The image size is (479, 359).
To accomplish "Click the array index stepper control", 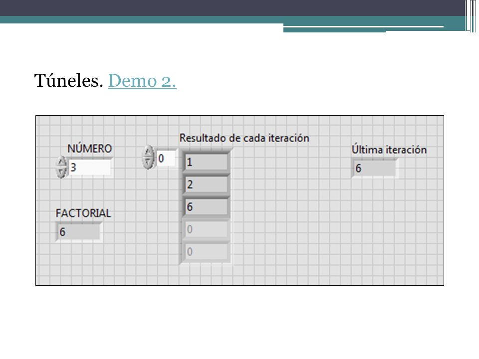I will 148,157.
